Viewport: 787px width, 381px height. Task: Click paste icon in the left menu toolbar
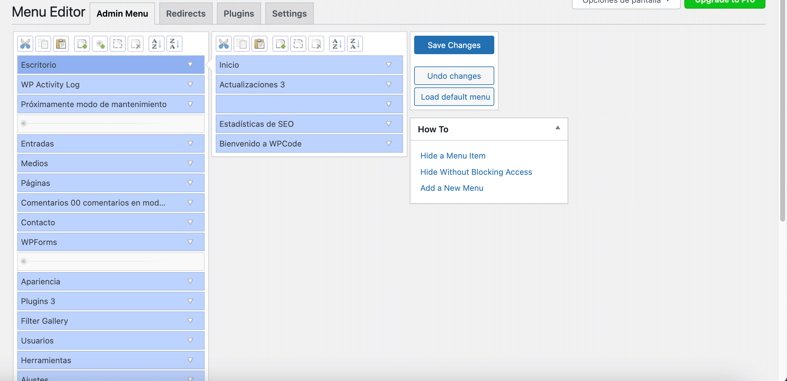pyautogui.click(x=61, y=44)
